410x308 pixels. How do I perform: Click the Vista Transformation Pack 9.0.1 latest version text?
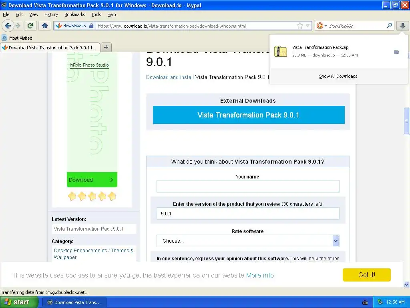(88, 229)
